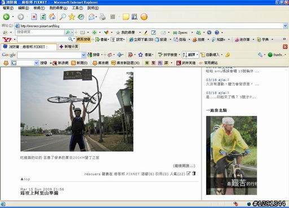Viewport: 289px width, 208px height.
Task: Open the 書籤 dropdown on Yahoo toolbar
Action: click(x=108, y=39)
